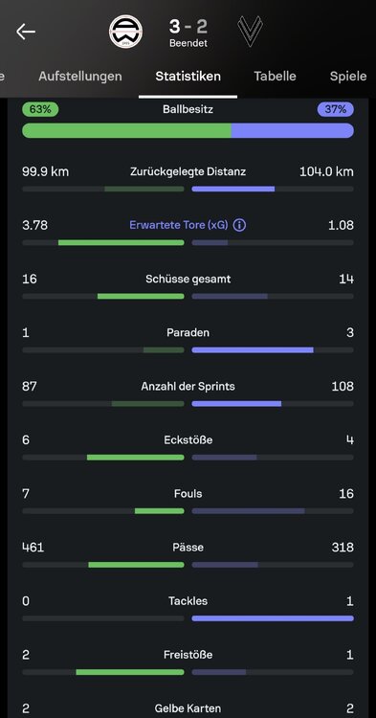Open the Tabelle tab
376x718 pixels.
coord(275,76)
